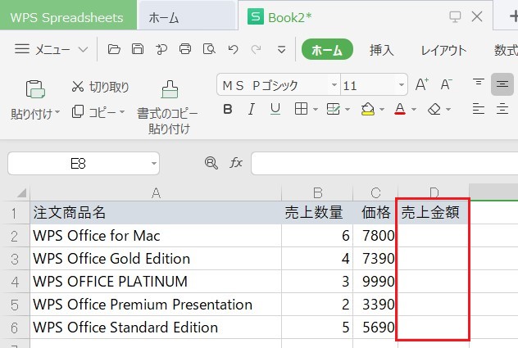Select the green ホーム ribbon tab

pyautogui.click(x=327, y=49)
